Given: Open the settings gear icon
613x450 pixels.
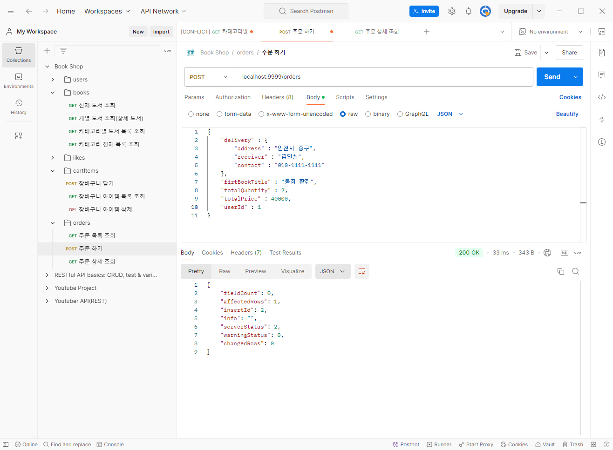Looking at the screenshot, I should pyautogui.click(x=452, y=11).
